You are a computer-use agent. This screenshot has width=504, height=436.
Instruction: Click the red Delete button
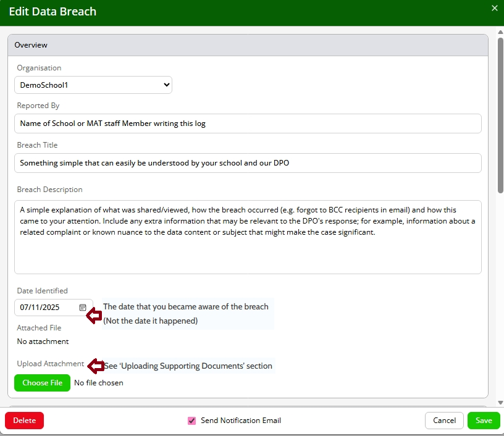pyautogui.click(x=25, y=421)
